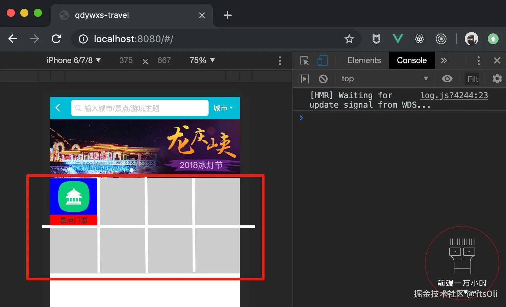
Task: Click the shield extension icon in the toolbar
Action: [x=376, y=39]
